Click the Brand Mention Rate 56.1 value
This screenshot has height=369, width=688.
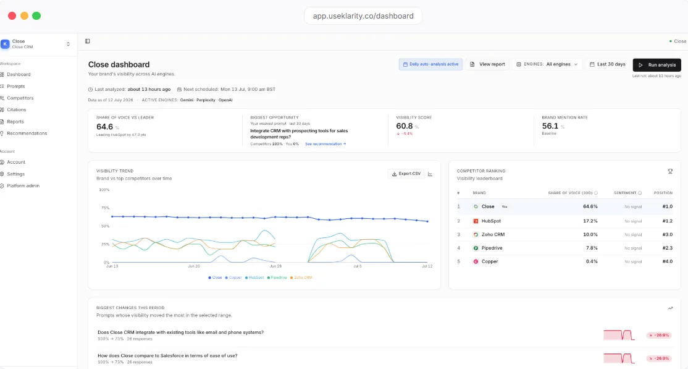click(550, 126)
